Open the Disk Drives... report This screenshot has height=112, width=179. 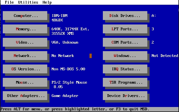[x=125, y=16]
